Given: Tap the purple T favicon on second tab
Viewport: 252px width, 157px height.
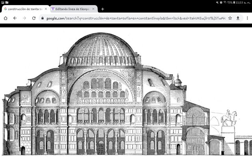Looking at the screenshot, I should (53, 9).
